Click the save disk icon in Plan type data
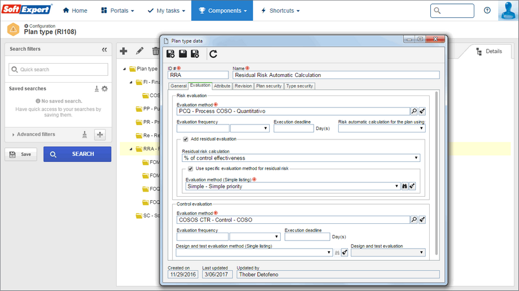519x291 pixels. tap(183, 54)
